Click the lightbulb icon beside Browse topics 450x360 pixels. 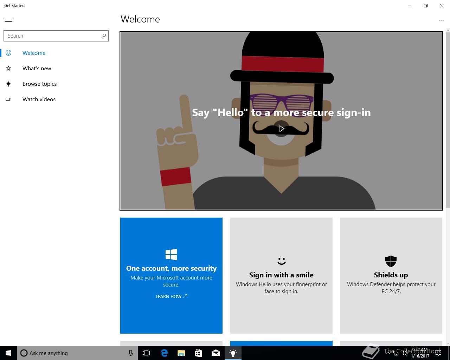(8, 84)
